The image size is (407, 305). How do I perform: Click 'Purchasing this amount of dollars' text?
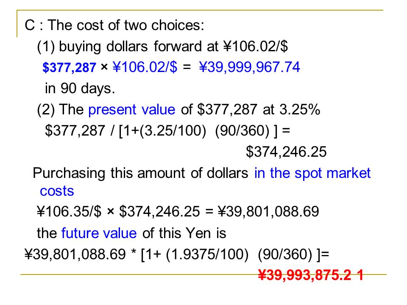[x=140, y=173]
